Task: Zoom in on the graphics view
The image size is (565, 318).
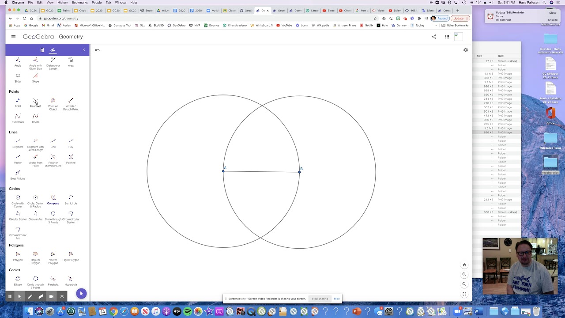Action: click(x=464, y=275)
